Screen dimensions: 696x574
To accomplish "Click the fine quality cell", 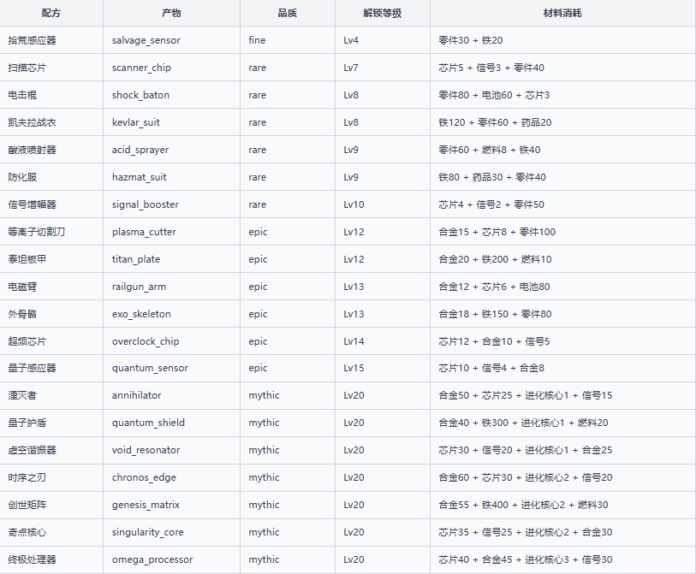I will click(x=287, y=40).
